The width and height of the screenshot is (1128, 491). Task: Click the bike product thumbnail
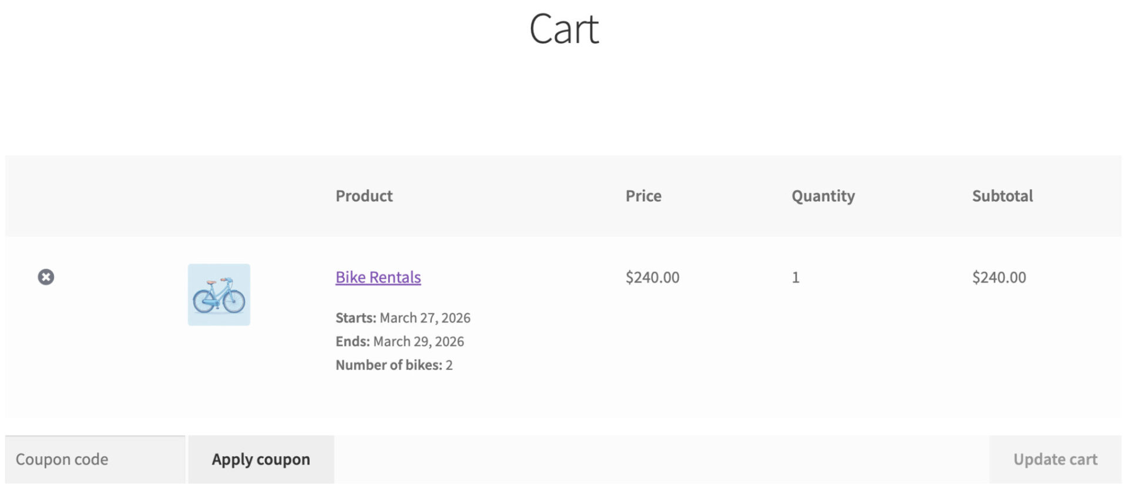[x=219, y=294]
